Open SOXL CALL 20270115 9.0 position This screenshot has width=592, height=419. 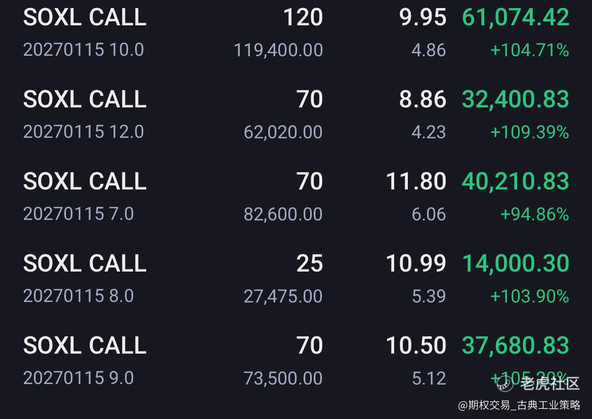pyautogui.click(x=296, y=361)
